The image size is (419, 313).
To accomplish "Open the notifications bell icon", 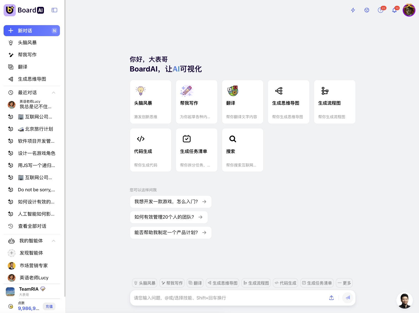I will tap(394, 10).
